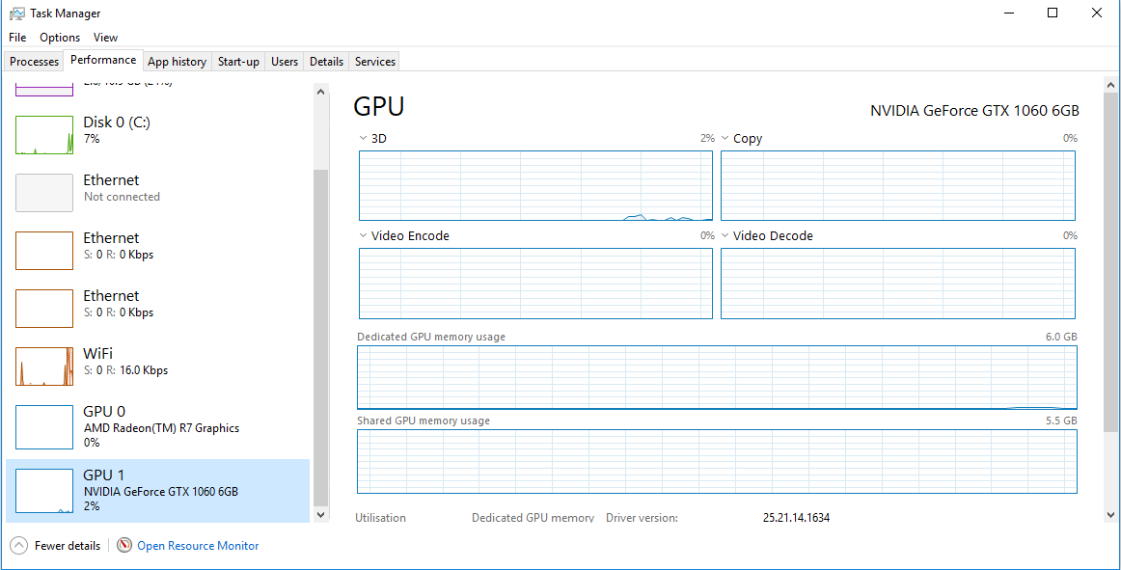Viewport: 1121px width, 570px height.
Task: Open the Options menu
Action: tap(59, 37)
